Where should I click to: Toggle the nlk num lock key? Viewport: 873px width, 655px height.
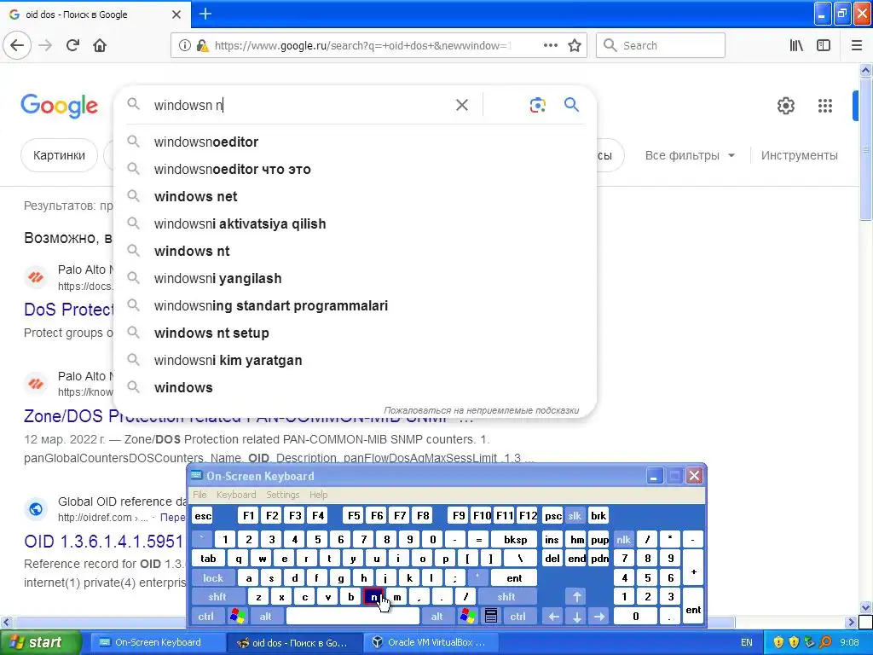click(623, 540)
